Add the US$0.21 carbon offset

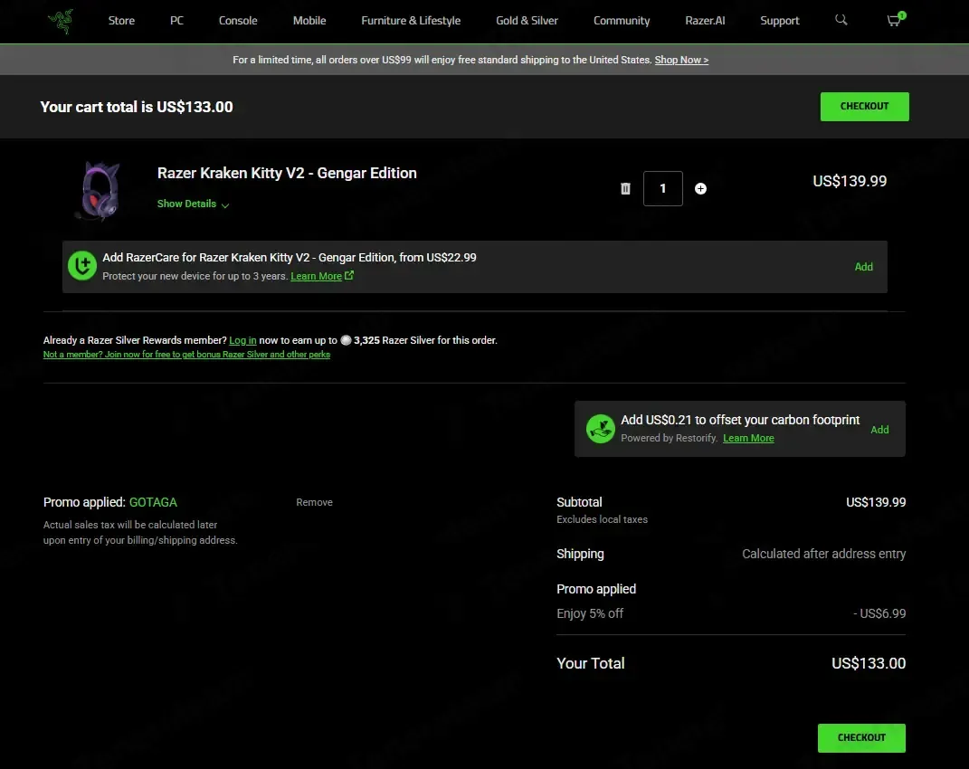click(879, 430)
